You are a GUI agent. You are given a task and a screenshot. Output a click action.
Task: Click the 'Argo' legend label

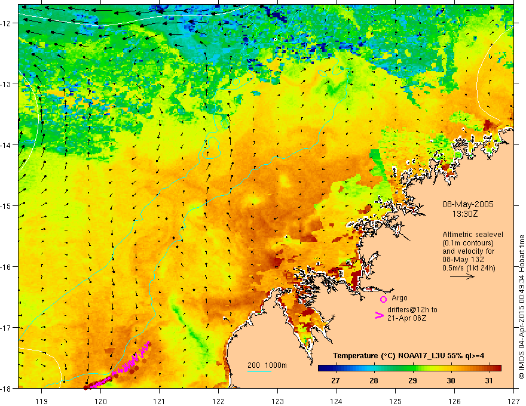(399, 298)
